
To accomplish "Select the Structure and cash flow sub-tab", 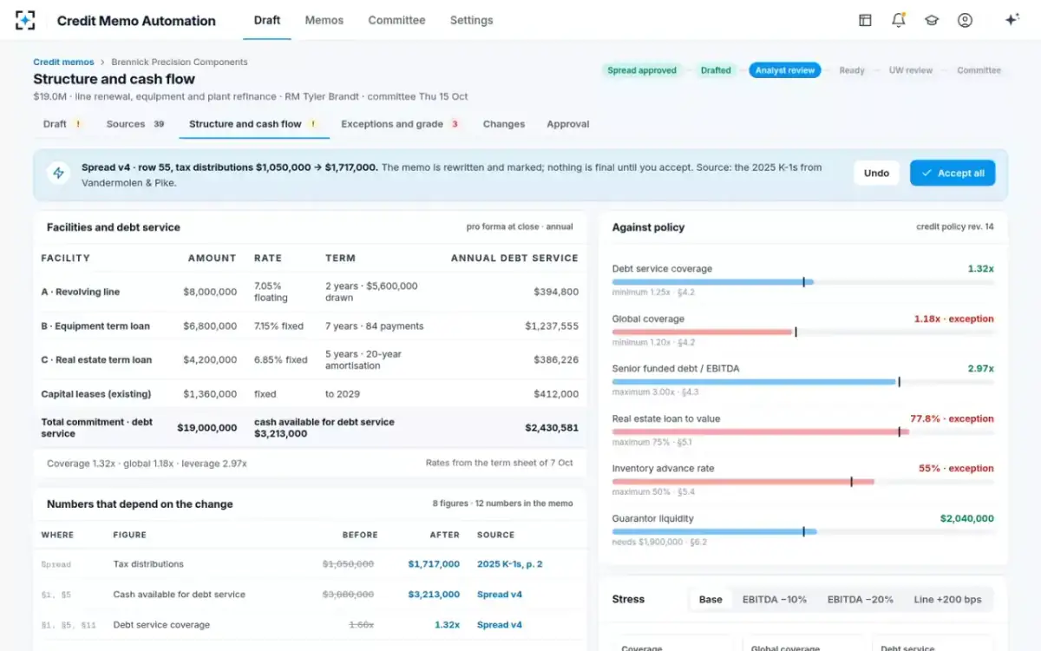I will [x=253, y=124].
